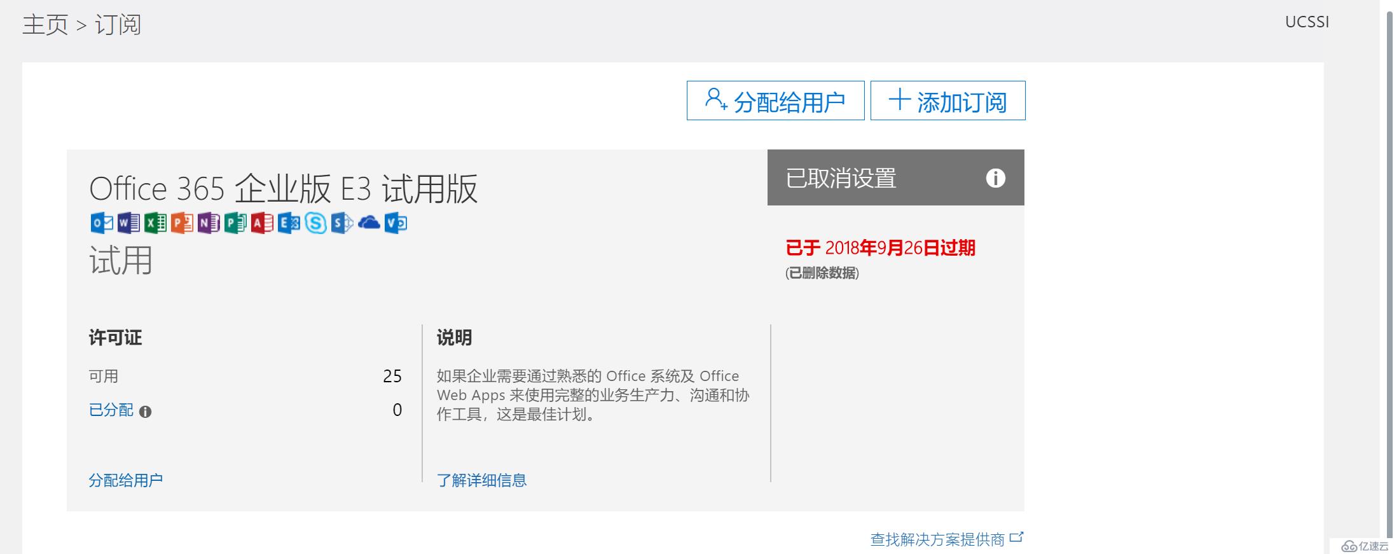Click the red Access app icon
1399x554 pixels.
coord(262,223)
